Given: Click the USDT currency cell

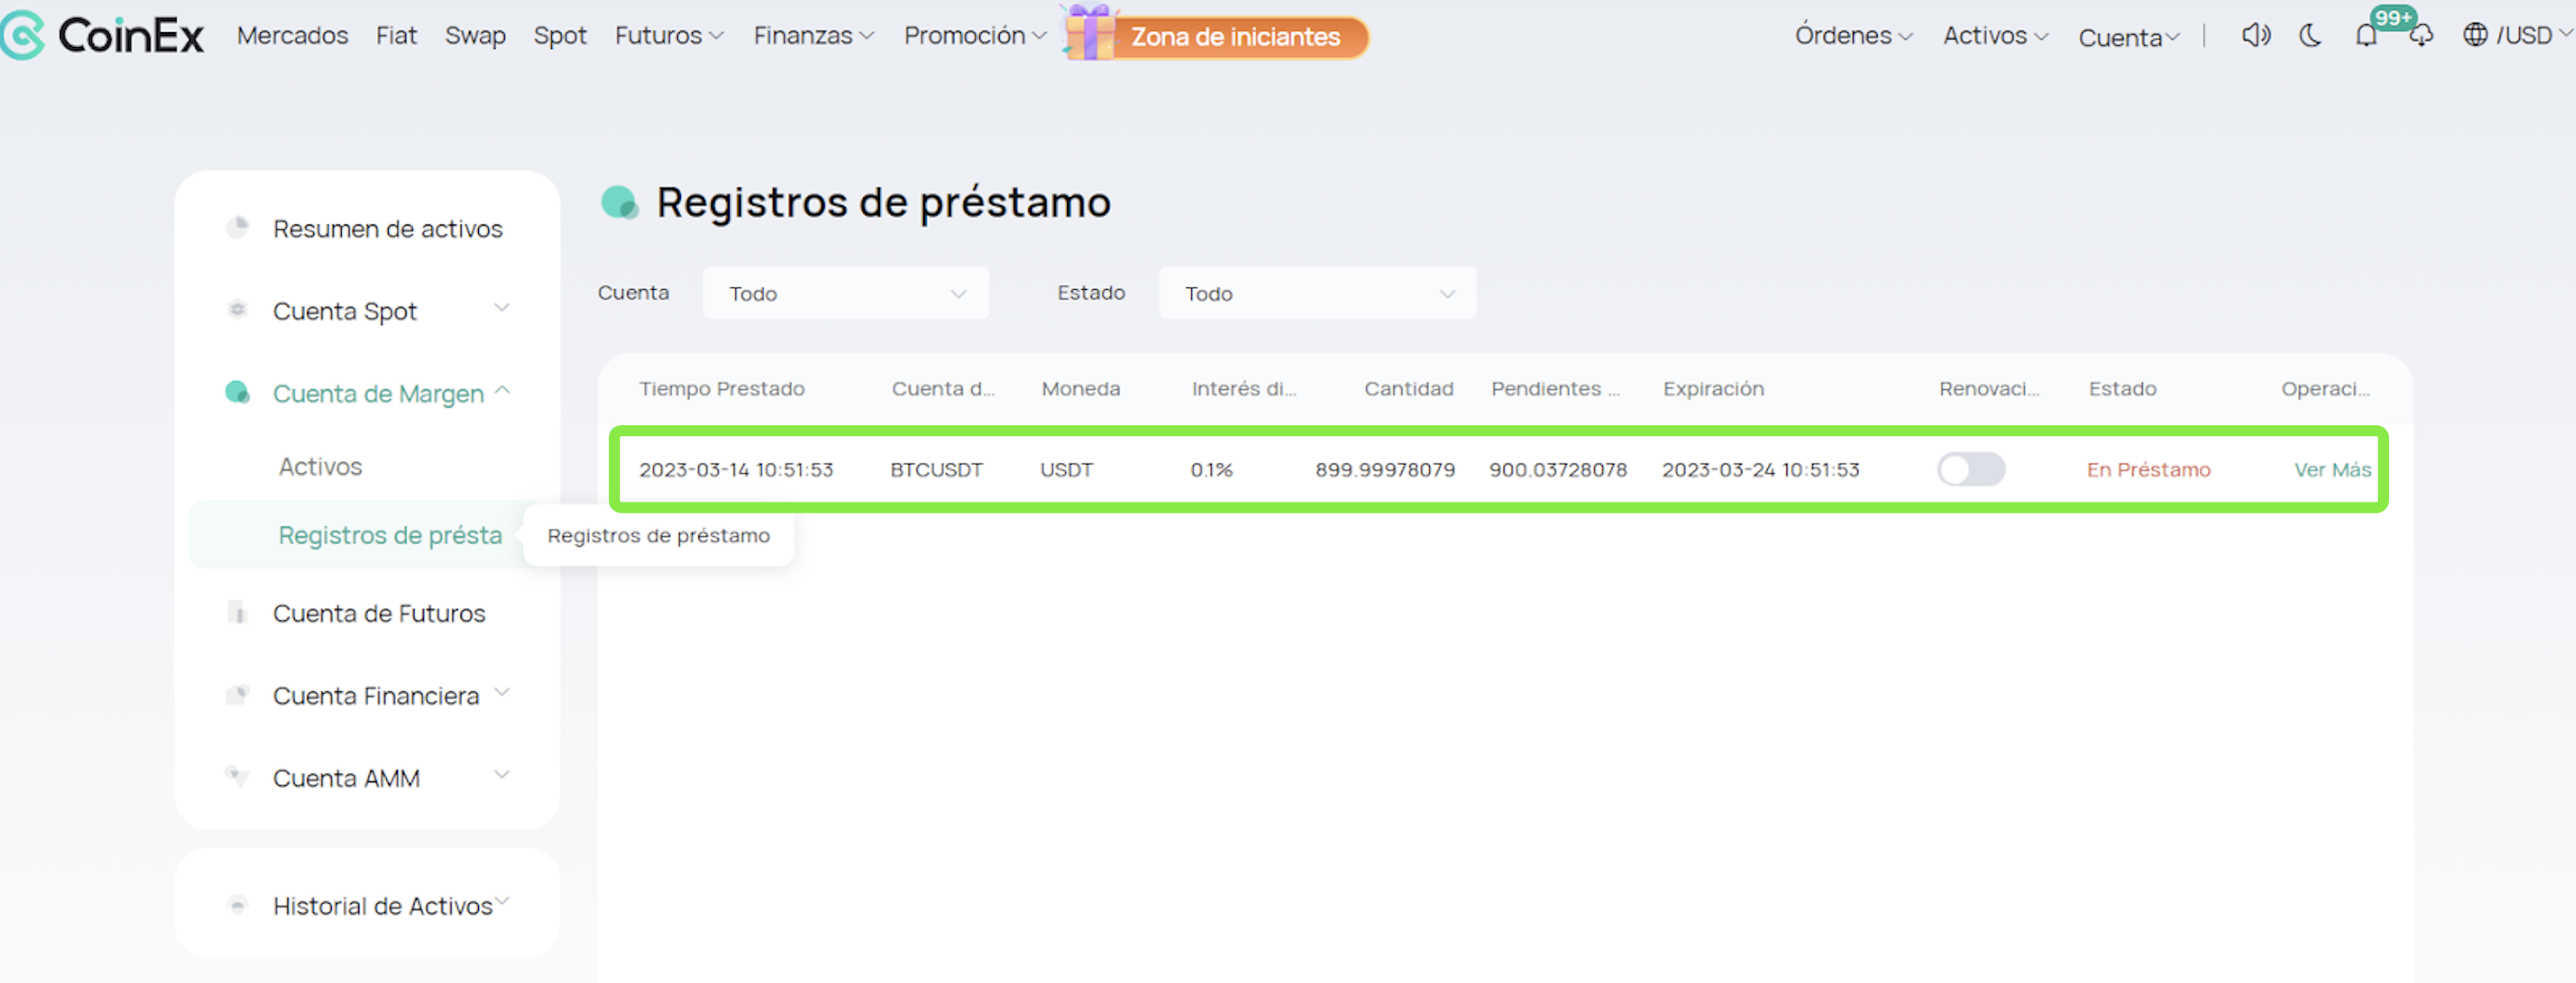Looking at the screenshot, I should pyautogui.click(x=1066, y=469).
